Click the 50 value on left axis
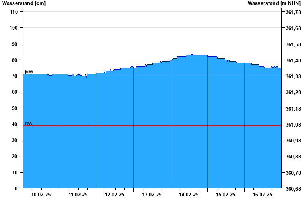The height and width of the screenshot is (209, 304). click(15, 108)
